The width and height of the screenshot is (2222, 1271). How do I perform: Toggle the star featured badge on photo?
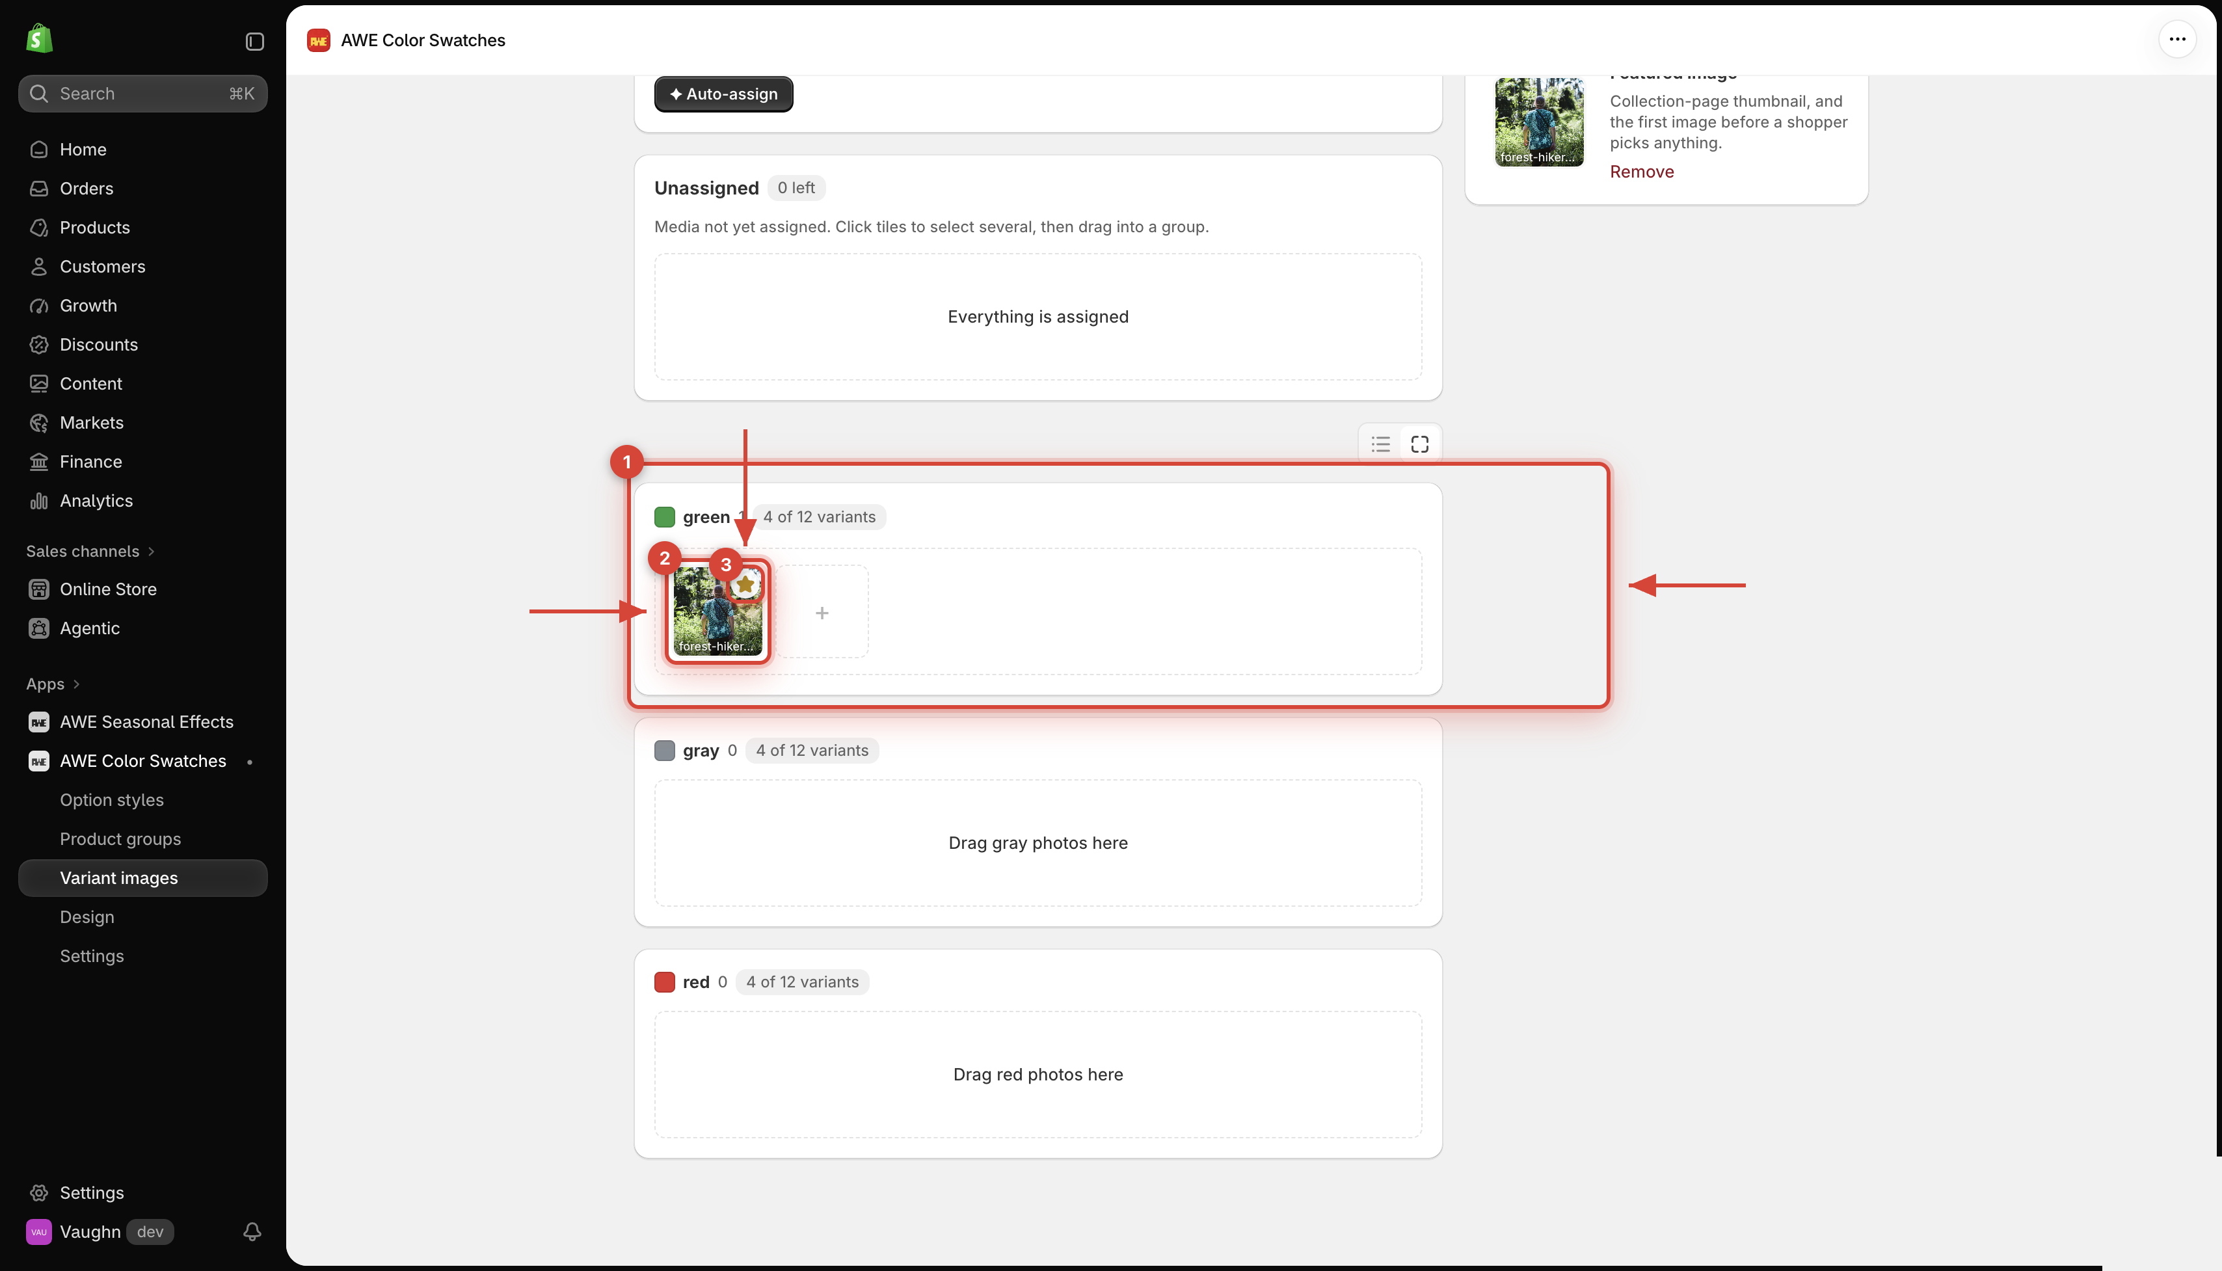(x=744, y=584)
